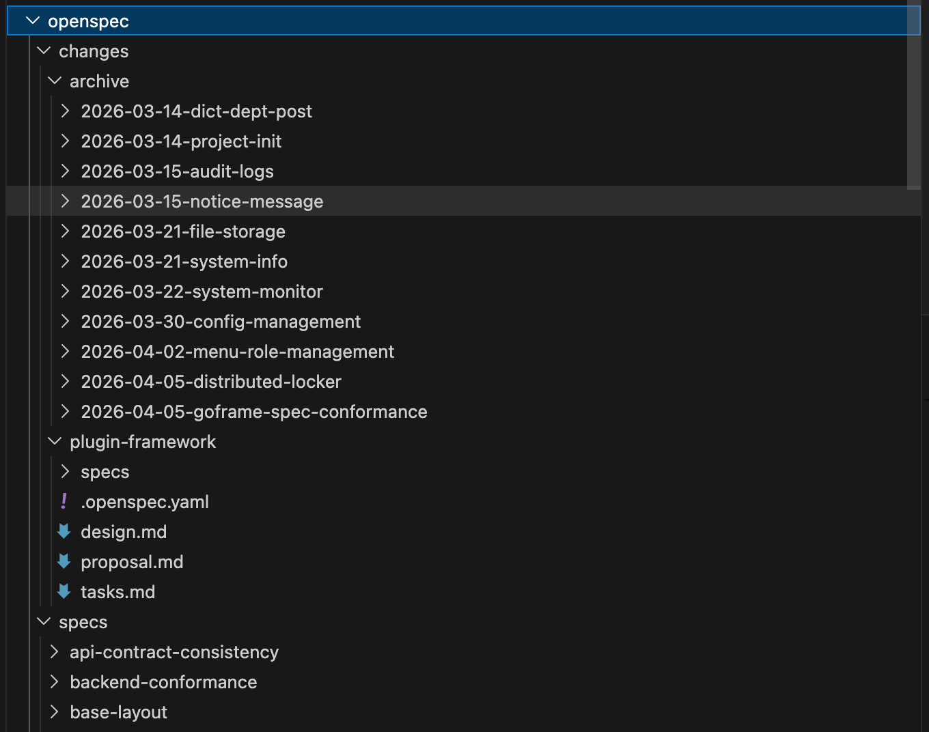Select the 2026-04-05-goframe-spec-conformance folder
Image resolution: width=929 pixels, height=732 pixels.
pyautogui.click(x=253, y=412)
